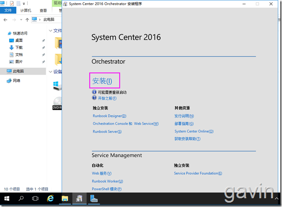Open Task View from taskbar

tap(35, 198)
